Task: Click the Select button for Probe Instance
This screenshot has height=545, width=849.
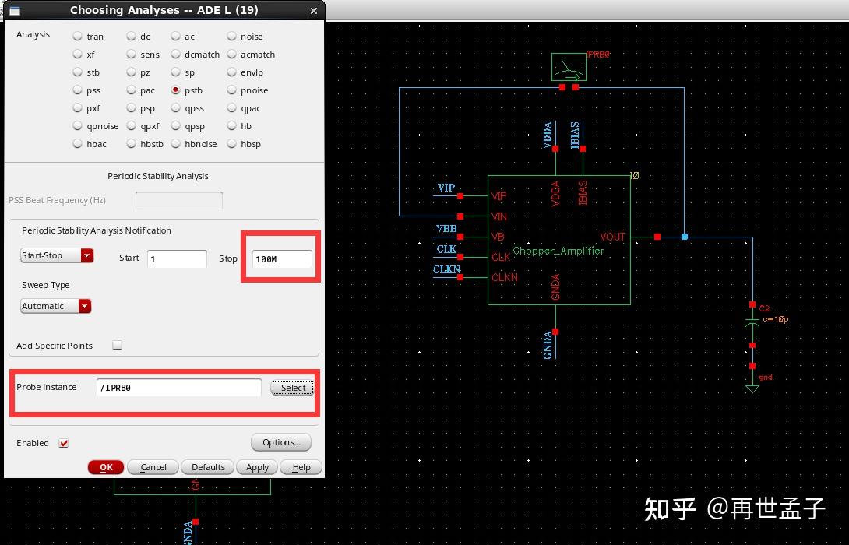Action: 292,387
